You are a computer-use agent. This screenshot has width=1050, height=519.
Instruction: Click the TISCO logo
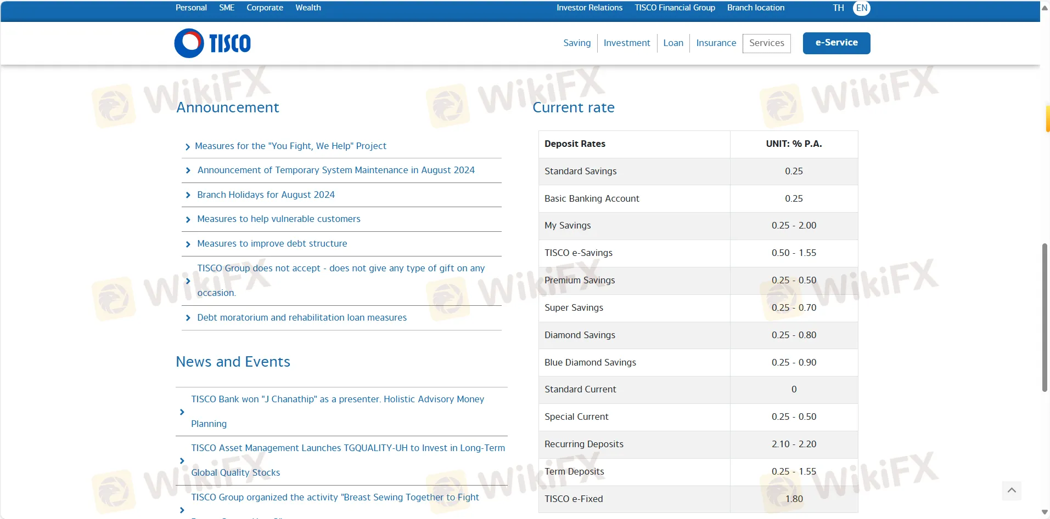point(212,43)
